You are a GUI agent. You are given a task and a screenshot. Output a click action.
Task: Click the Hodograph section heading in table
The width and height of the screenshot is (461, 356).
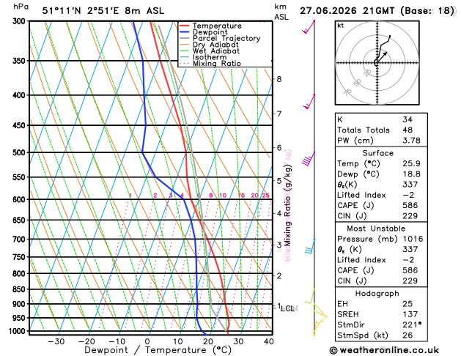(x=377, y=294)
